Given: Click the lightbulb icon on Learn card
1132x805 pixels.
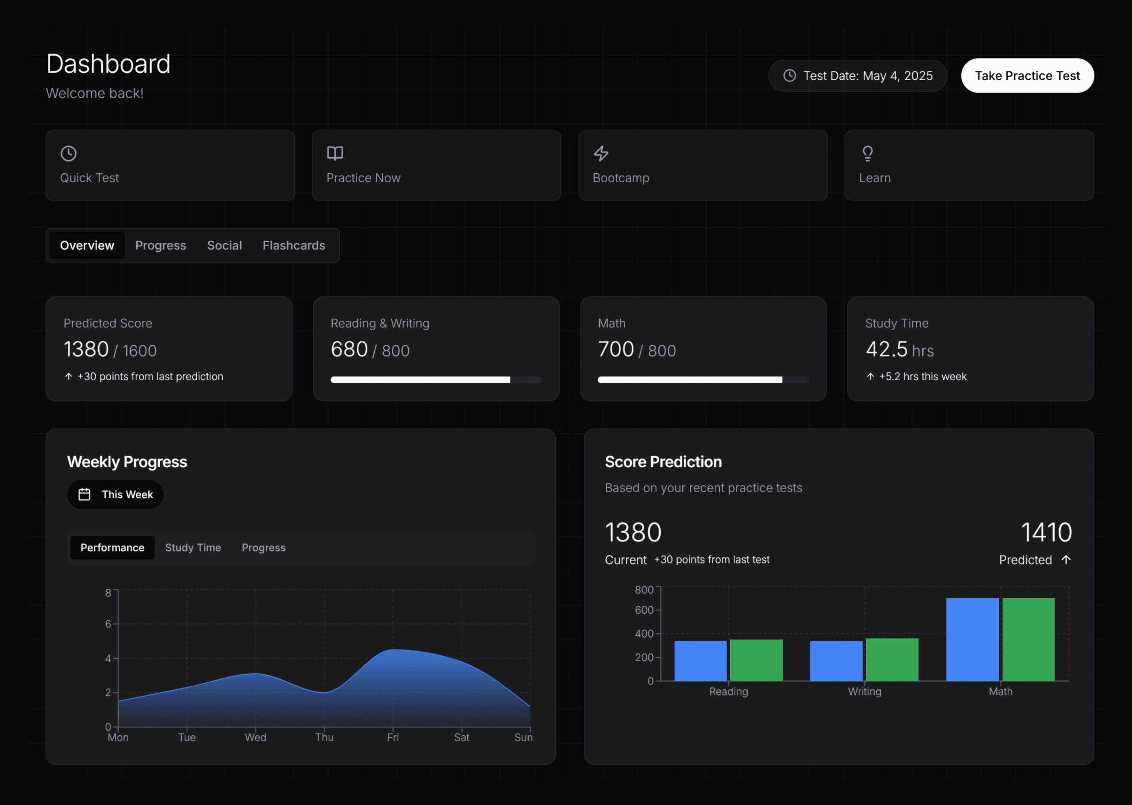Looking at the screenshot, I should (x=867, y=154).
